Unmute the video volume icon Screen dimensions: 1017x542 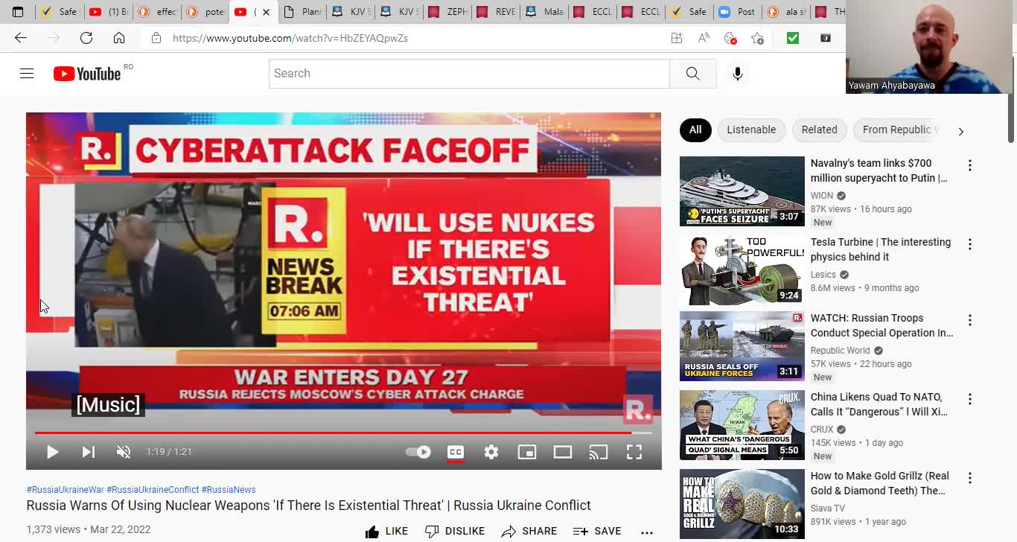(x=124, y=452)
